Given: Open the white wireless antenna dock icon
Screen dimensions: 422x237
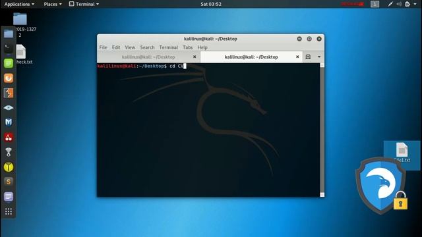Looking at the screenshot, I should [x=9, y=152].
